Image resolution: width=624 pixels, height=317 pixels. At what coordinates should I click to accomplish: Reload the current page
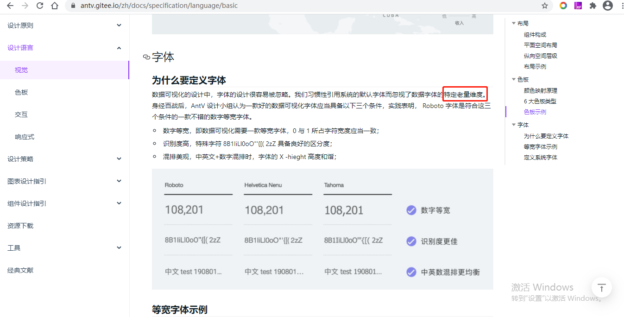pyautogui.click(x=40, y=6)
